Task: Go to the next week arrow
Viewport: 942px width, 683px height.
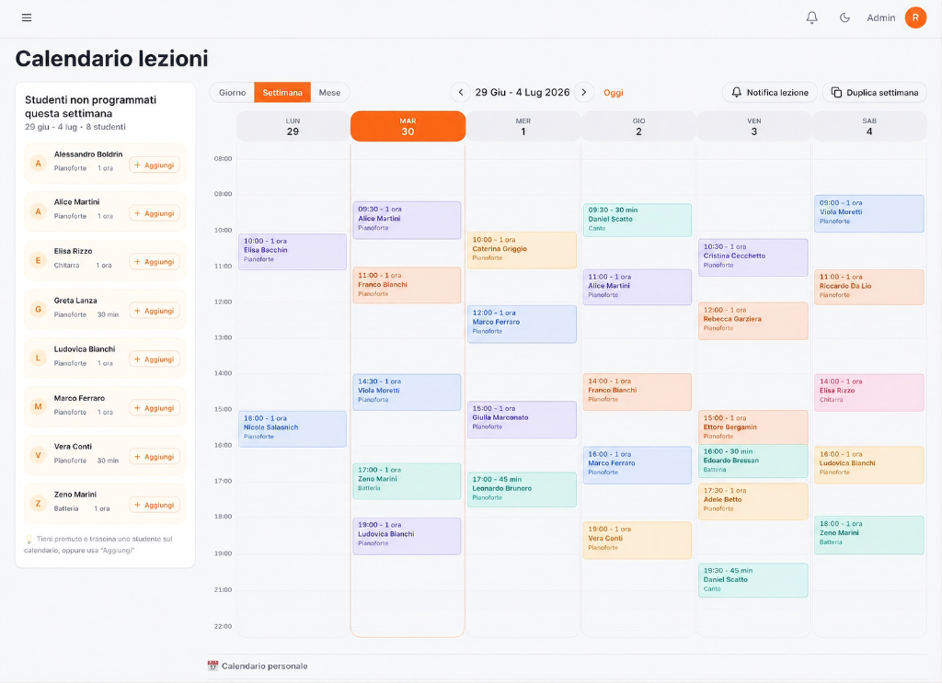Action: click(584, 93)
